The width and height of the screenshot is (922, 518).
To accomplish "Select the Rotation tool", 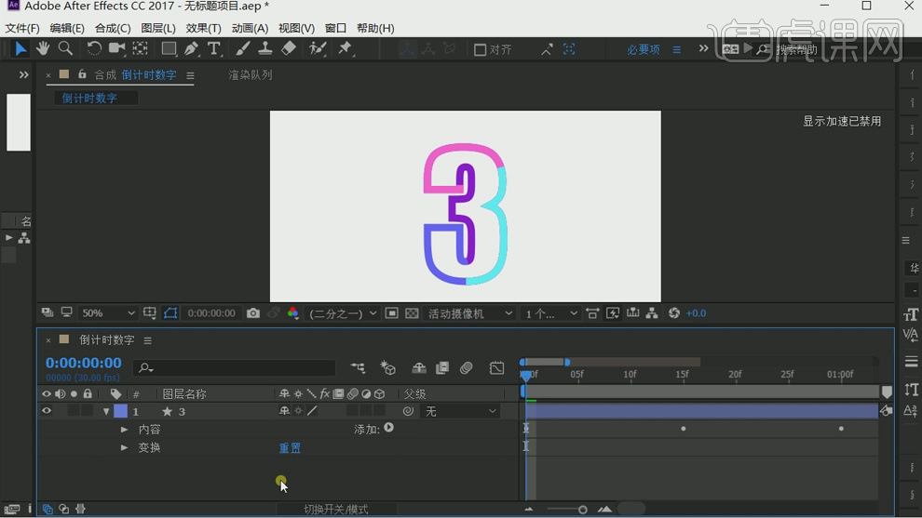I will 94,48.
